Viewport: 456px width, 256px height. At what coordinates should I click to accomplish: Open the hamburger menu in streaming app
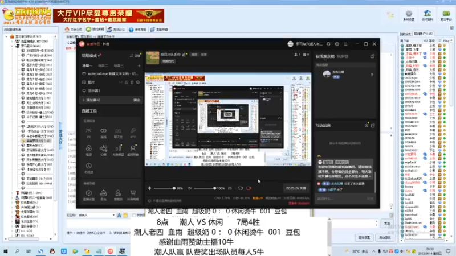tap(345, 44)
